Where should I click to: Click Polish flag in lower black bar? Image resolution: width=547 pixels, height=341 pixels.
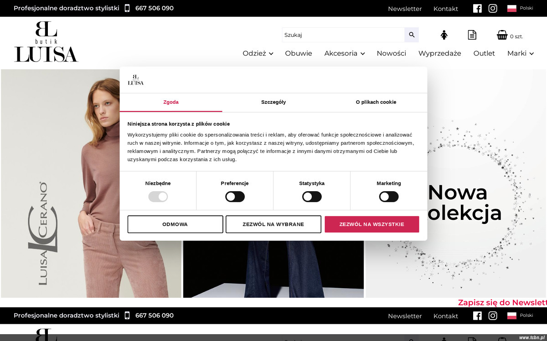[x=512, y=316]
